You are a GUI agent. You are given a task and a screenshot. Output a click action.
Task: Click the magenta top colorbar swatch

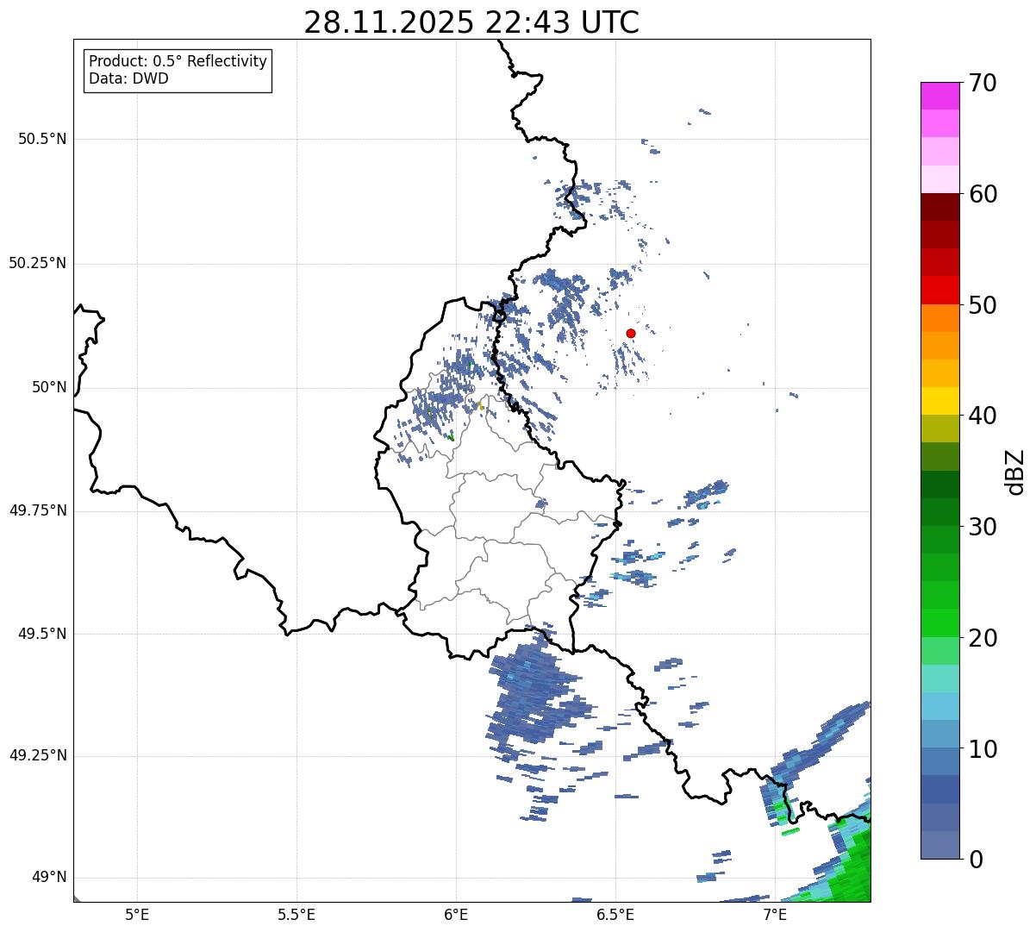click(939, 96)
